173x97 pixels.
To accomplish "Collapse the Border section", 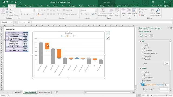I will 140,68.
